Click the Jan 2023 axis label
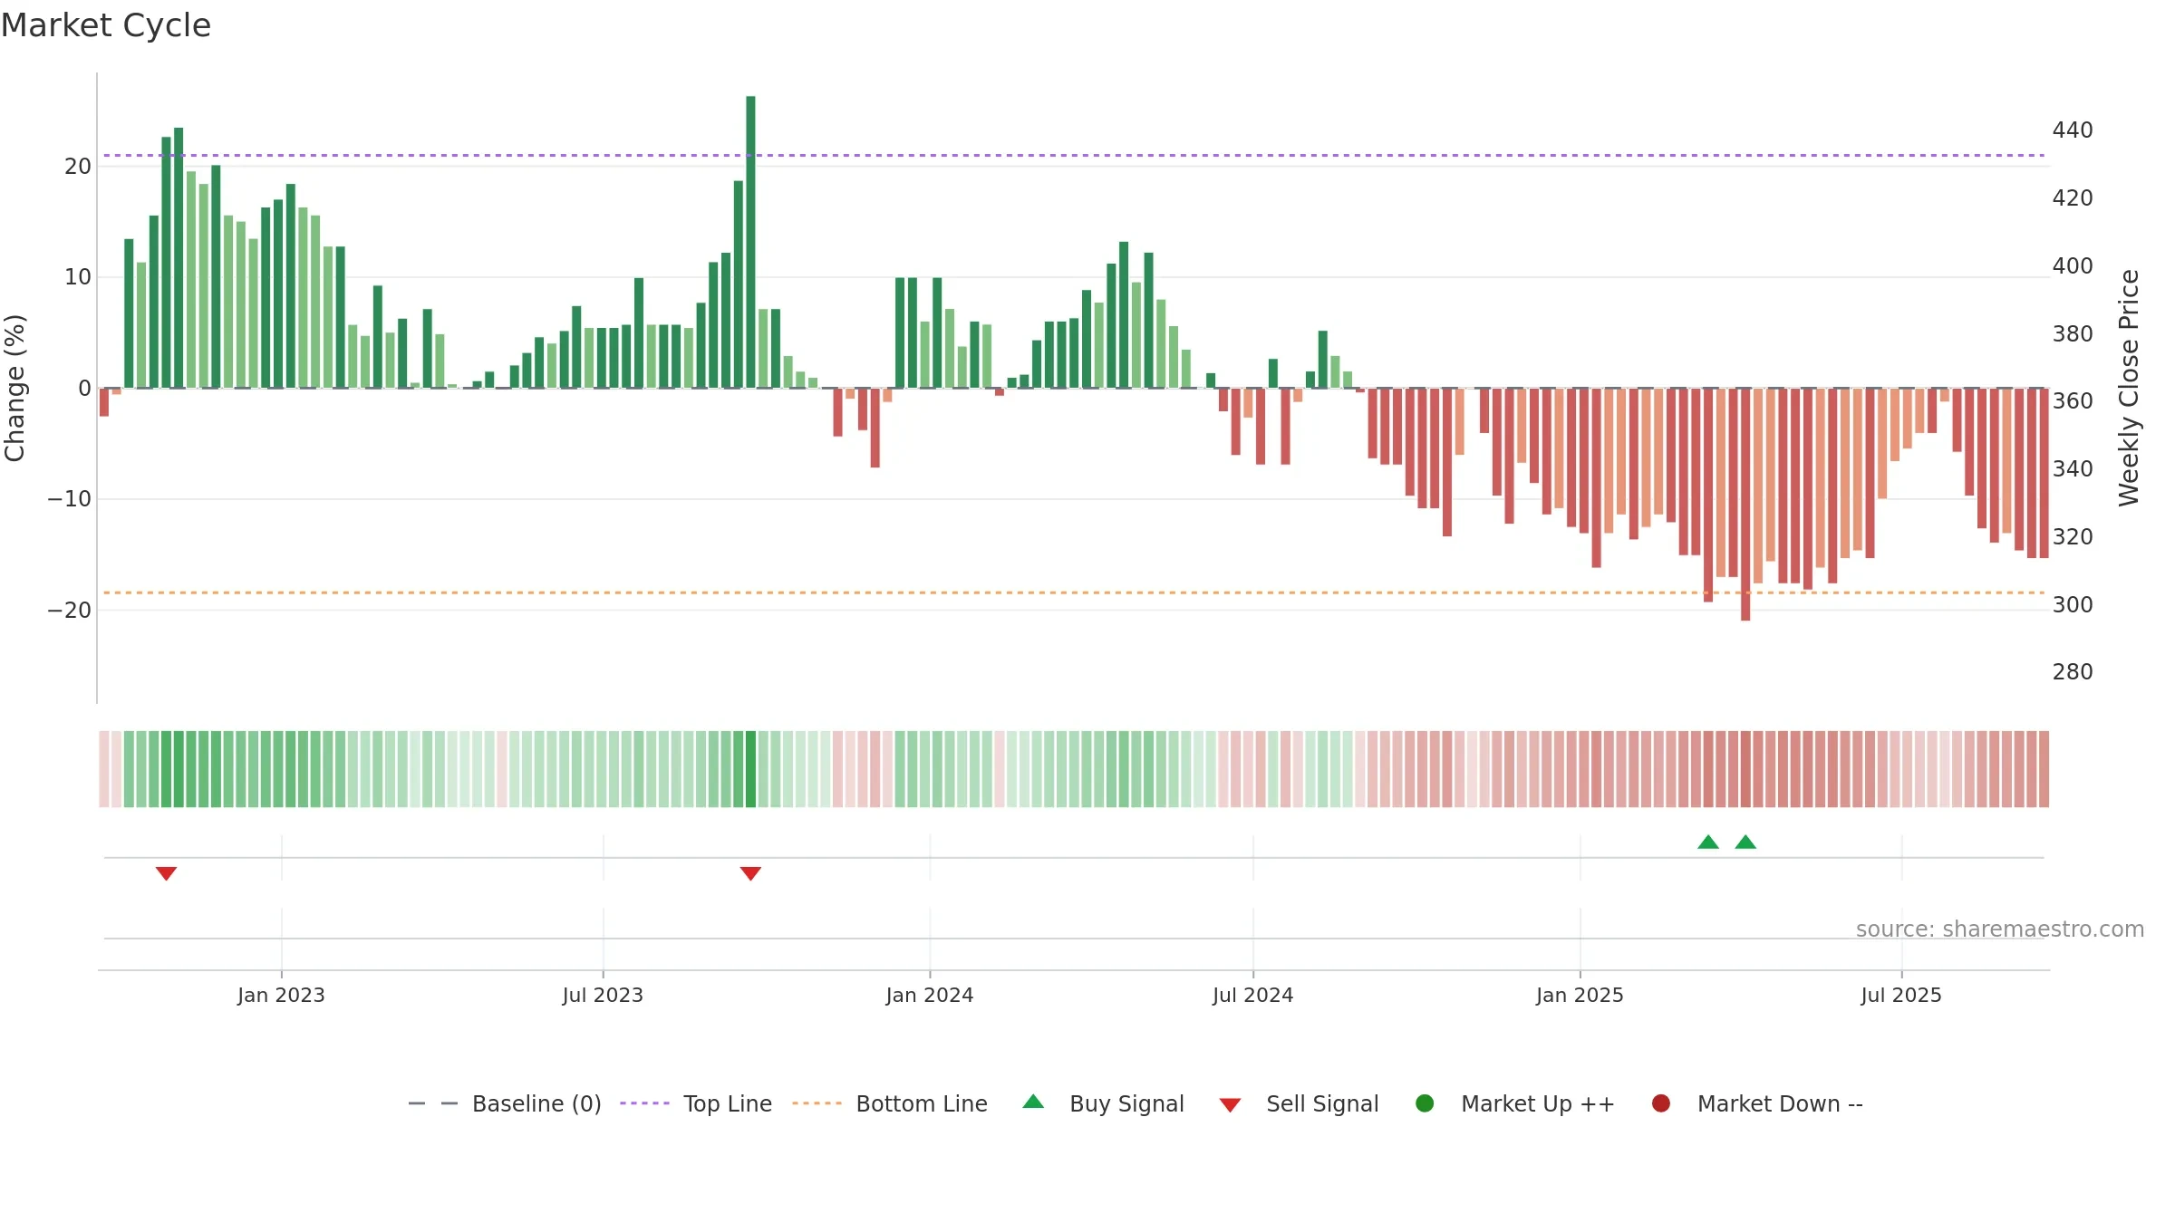The image size is (2175, 1223). pyautogui.click(x=281, y=995)
